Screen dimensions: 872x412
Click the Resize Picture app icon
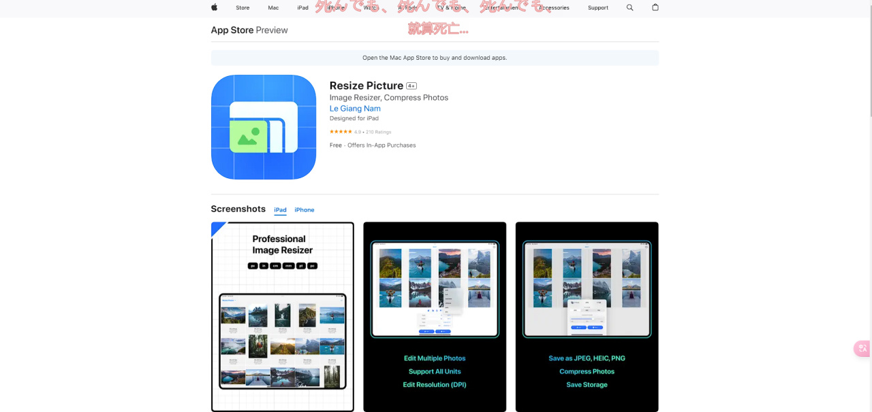coord(264,127)
